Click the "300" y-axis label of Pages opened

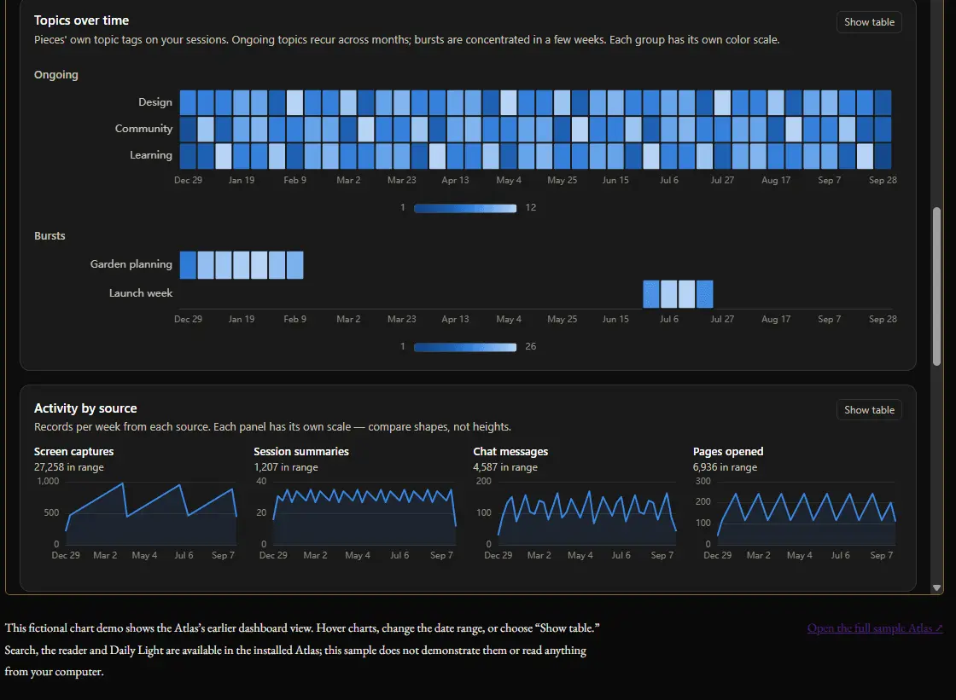[x=703, y=481]
